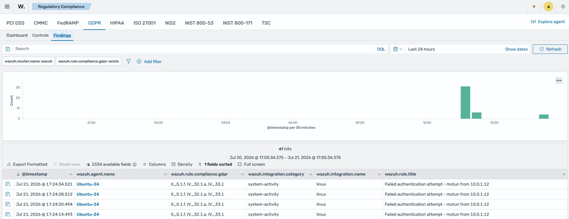Click the wazuh.cluster.name filter pill

29,61
